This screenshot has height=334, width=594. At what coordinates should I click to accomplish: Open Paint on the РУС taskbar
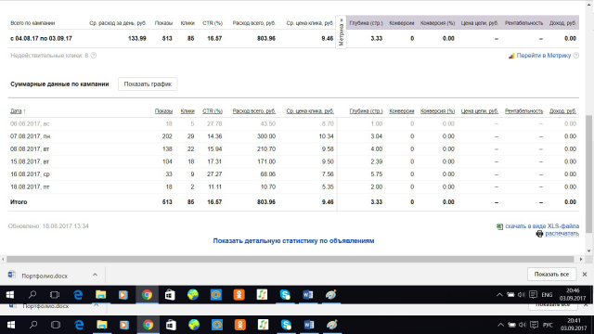(332, 325)
